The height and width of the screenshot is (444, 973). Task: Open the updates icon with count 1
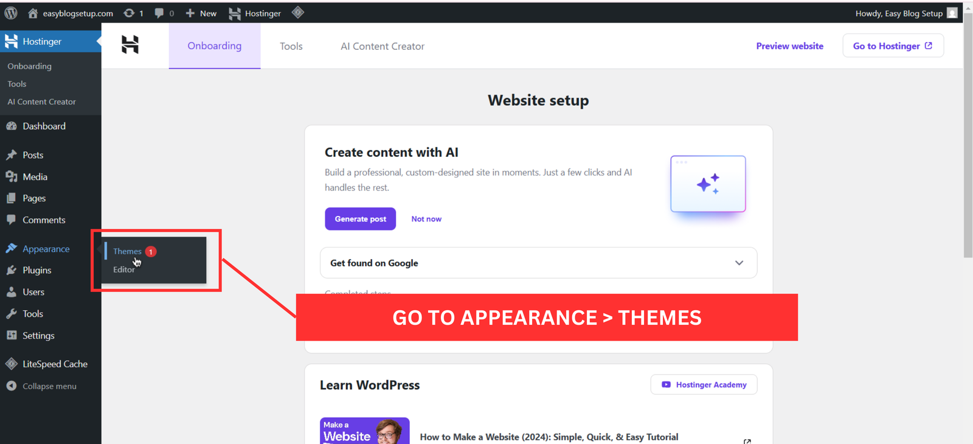[x=133, y=13]
